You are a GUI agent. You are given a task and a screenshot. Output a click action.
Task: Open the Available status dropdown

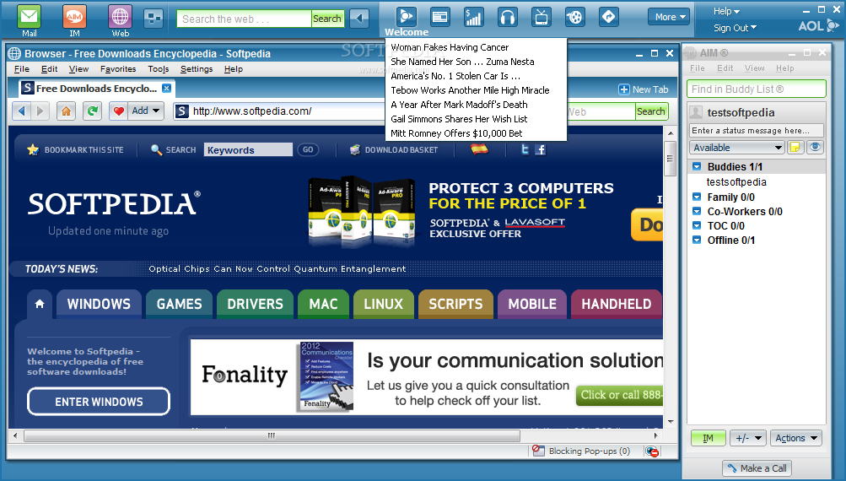(736, 148)
